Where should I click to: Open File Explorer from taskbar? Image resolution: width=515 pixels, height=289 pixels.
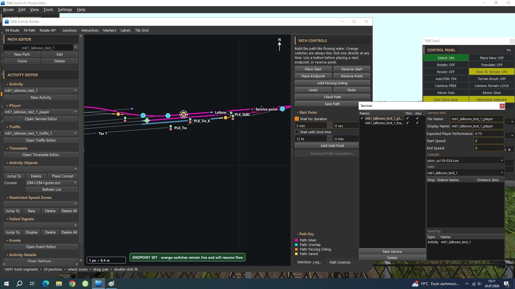point(59,284)
